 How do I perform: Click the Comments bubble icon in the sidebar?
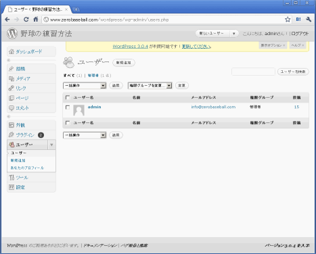(12, 108)
